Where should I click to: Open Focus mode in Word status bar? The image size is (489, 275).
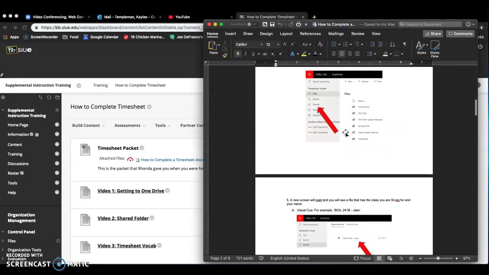click(x=362, y=258)
